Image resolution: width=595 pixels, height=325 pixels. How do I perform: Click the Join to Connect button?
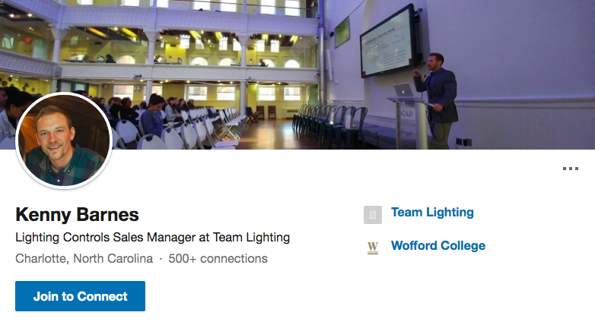click(x=80, y=296)
